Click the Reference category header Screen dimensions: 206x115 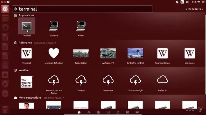25,43
